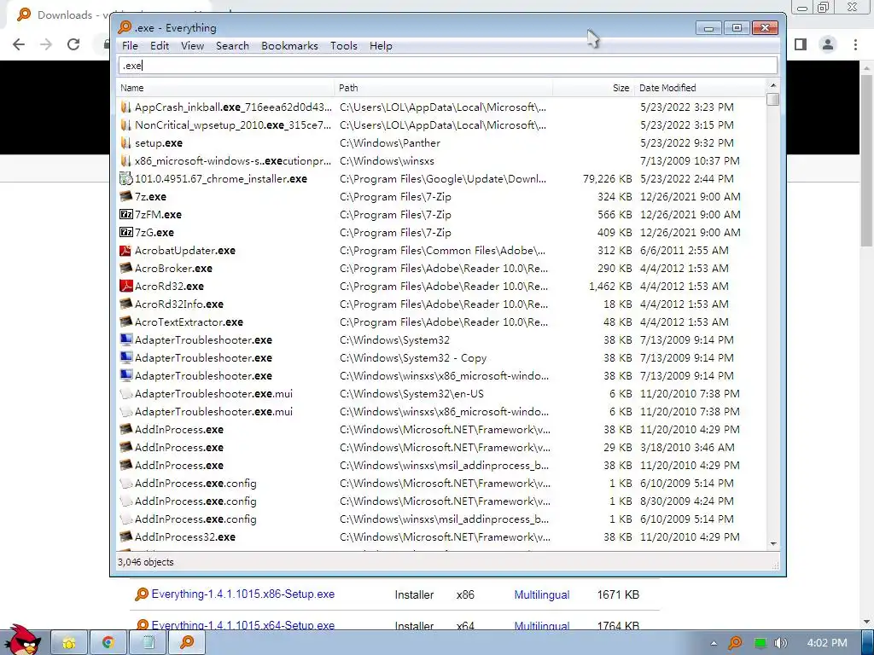The width and height of the screenshot is (874, 655).
Task: Open the Tools menu
Action: (343, 46)
